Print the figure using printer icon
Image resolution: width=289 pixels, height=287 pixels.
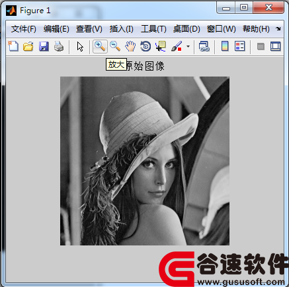tap(59, 46)
